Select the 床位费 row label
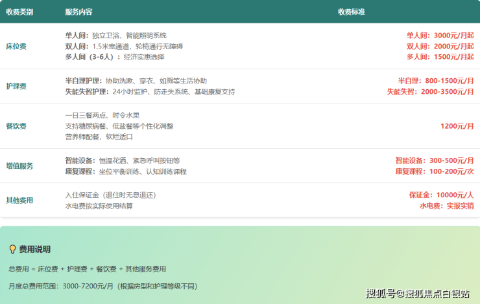The image size is (480, 304). tap(16, 47)
